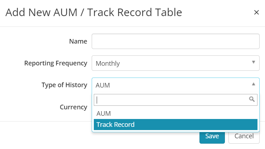The width and height of the screenshot is (265, 149).
Task: Cancel the dialog
Action: pos(244,137)
